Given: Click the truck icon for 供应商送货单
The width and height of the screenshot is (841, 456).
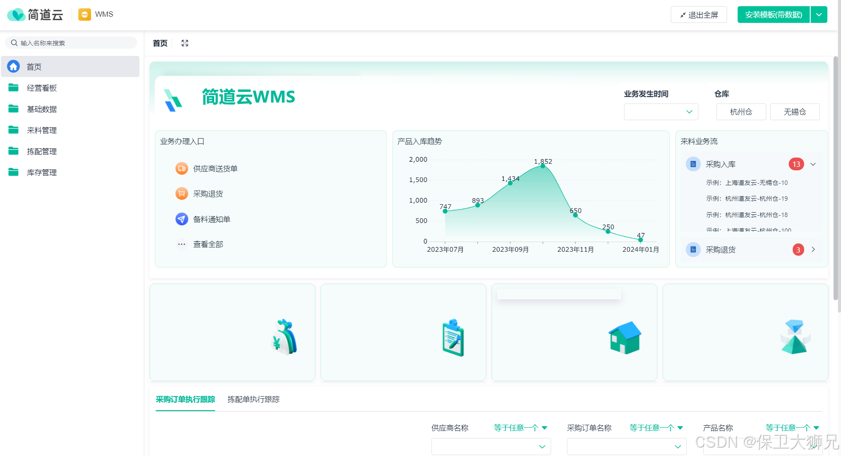Looking at the screenshot, I should [x=182, y=169].
